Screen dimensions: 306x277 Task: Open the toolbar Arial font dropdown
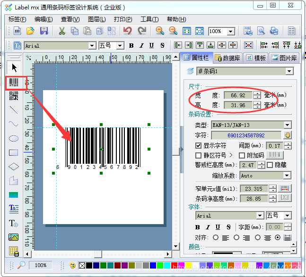[92, 46]
